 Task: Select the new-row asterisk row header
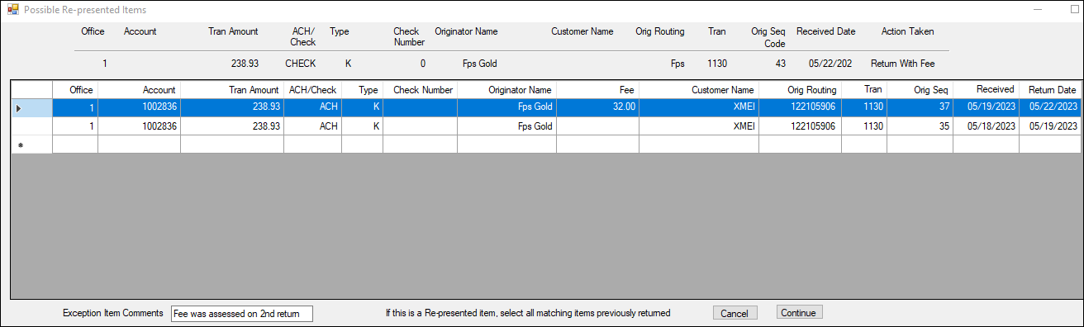pyautogui.click(x=31, y=145)
